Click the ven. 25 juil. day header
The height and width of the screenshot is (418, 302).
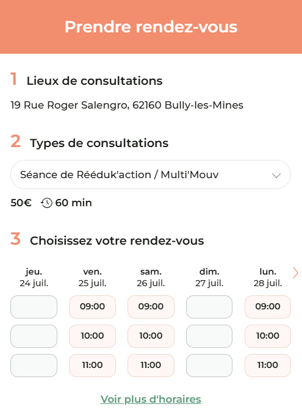(x=92, y=277)
